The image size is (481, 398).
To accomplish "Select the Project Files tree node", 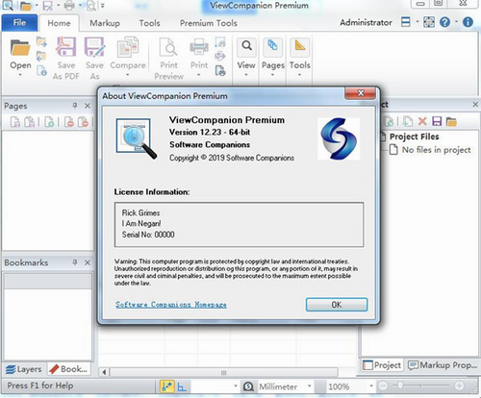I will click(414, 137).
